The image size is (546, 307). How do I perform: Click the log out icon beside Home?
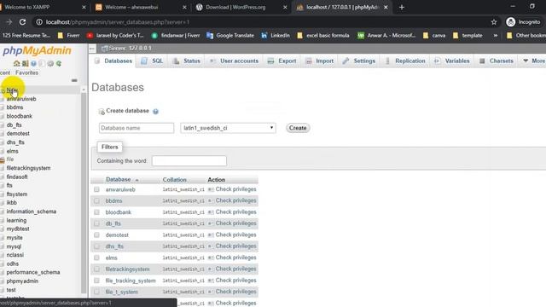point(25,63)
